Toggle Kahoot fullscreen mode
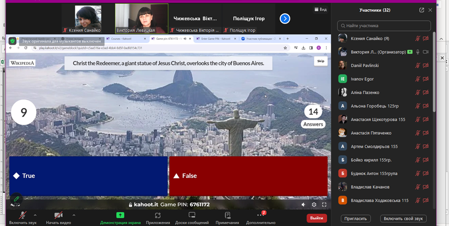 click(324, 205)
